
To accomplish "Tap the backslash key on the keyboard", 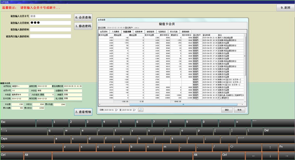I will point(255,131).
